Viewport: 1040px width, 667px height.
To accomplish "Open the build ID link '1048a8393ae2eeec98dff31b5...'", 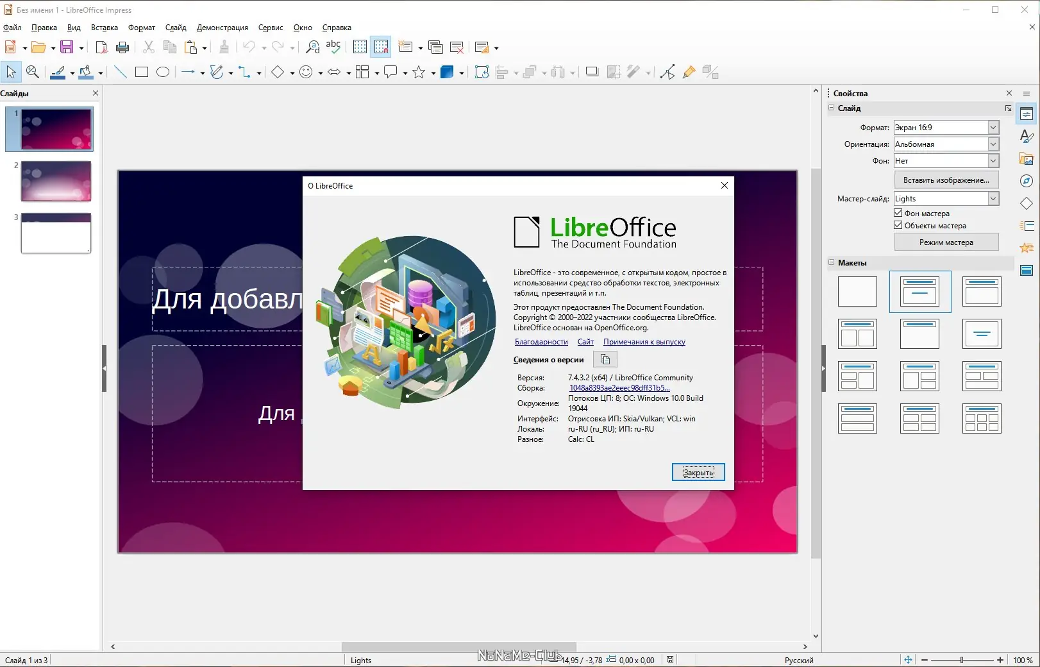I will click(x=619, y=388).
